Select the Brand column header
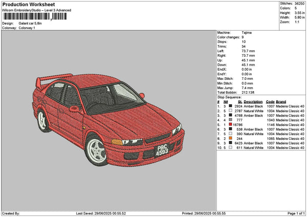Image resolution: width=307 pixels, height=217 pixels. [281, 101]
